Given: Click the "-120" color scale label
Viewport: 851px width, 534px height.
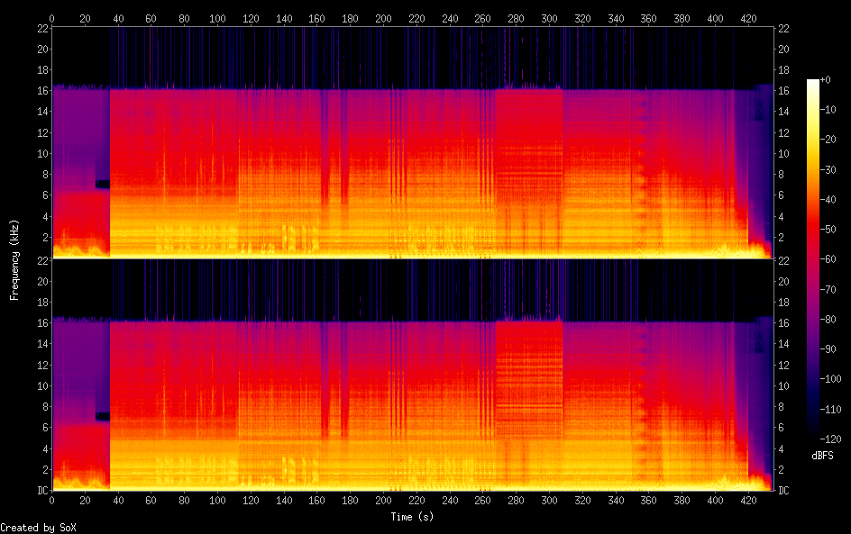Looking at the screenshot, I should point(830,439).
